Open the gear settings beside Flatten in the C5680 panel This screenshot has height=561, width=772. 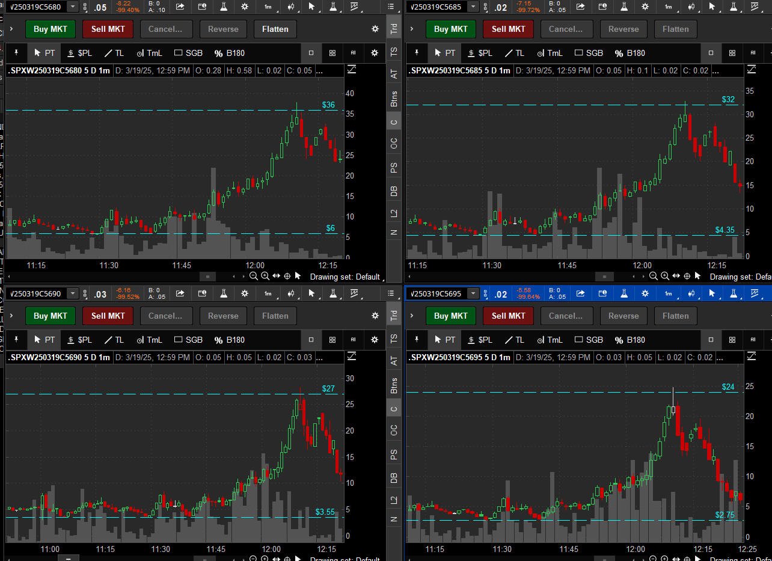375,29
